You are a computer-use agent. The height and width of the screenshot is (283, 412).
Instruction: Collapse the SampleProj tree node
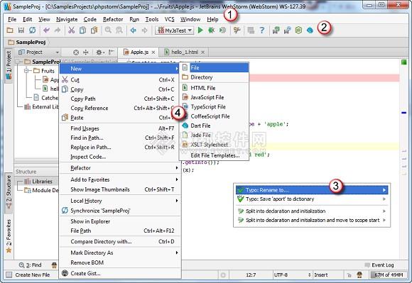click(x=18, y=62)
